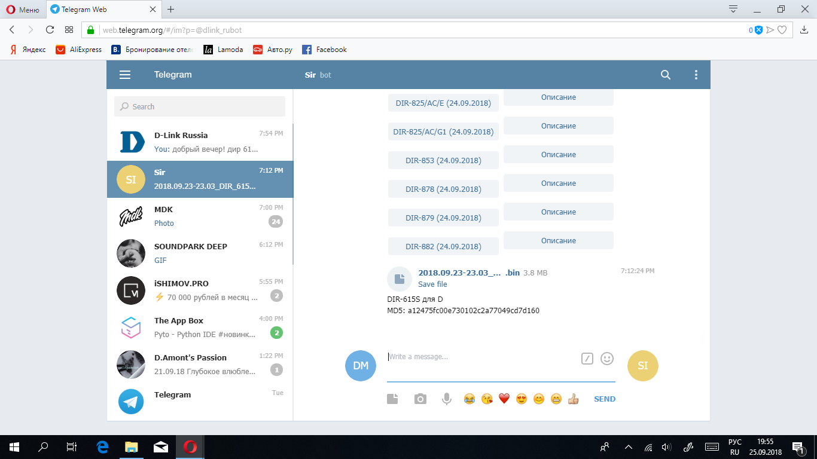Show hidden system tray icons
Screen dimensions: 817x459
click(x=629, y=447)
